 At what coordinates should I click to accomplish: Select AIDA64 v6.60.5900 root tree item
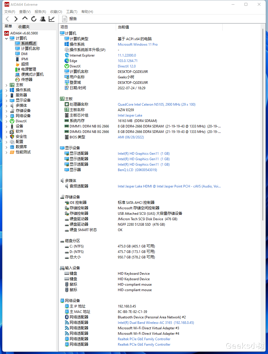click(x=21, y=33)
